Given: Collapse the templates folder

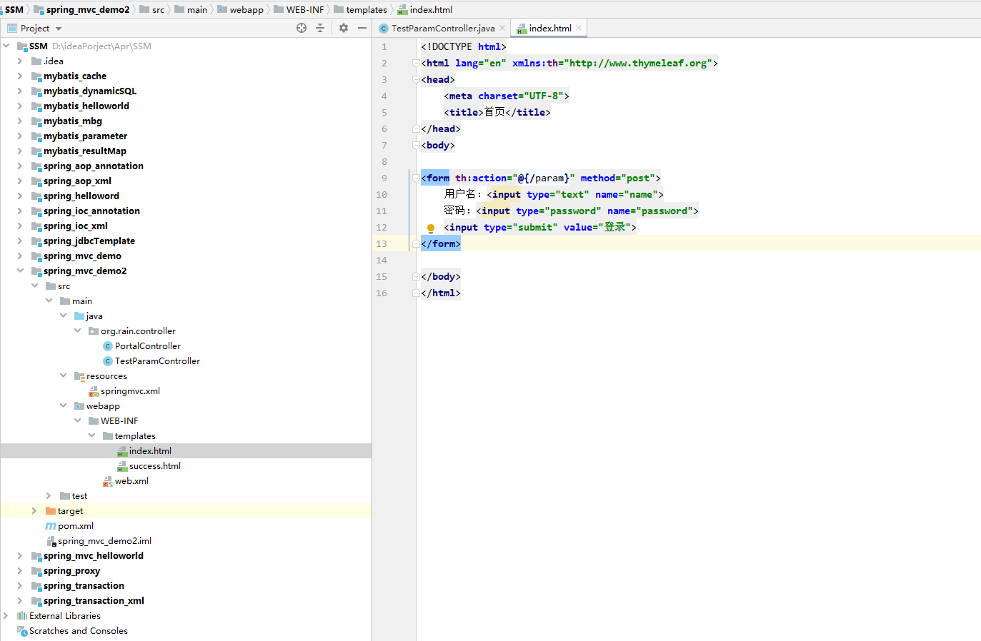Looking at the screenshot, I should (91, 436).
